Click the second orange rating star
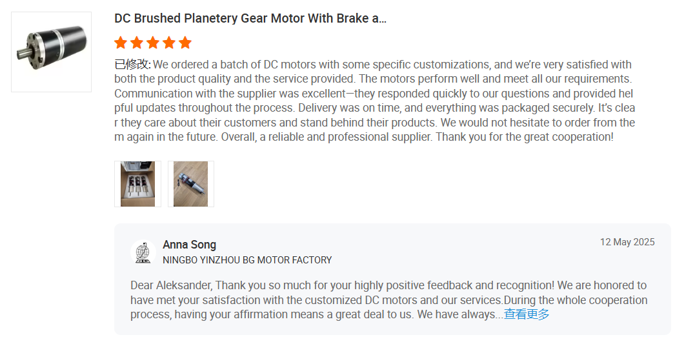695x346 pixels. point(137,43)
